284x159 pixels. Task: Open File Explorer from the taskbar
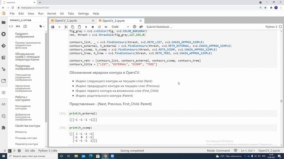click(76, 156)
